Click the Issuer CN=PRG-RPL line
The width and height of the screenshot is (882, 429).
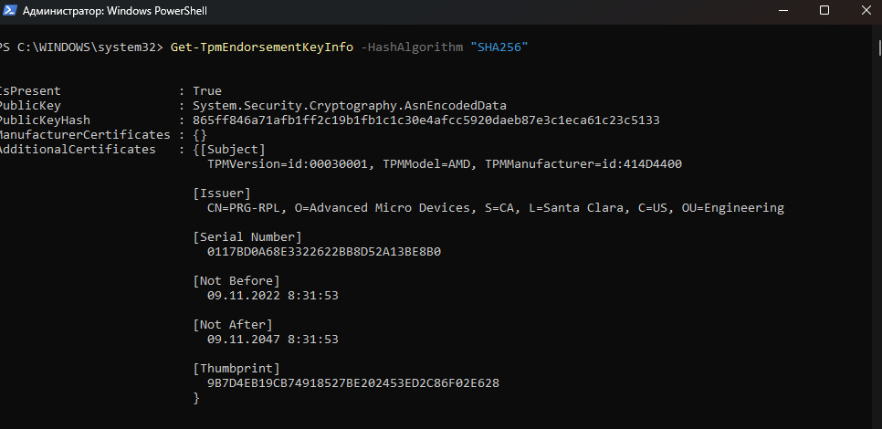(496, 208)
